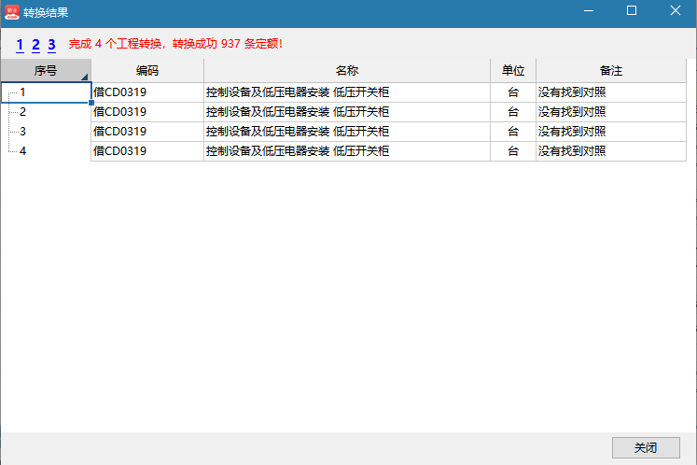Open project link 3

(x=51, y=44)
